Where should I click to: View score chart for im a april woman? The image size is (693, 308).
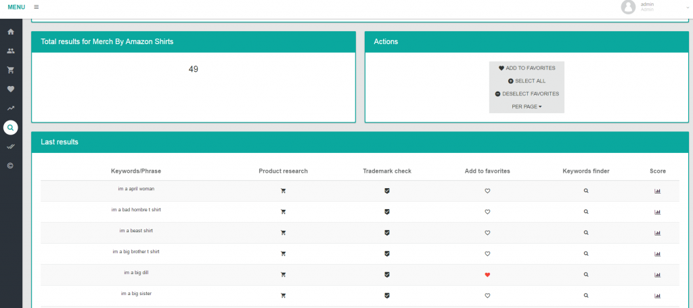point(657,191)
